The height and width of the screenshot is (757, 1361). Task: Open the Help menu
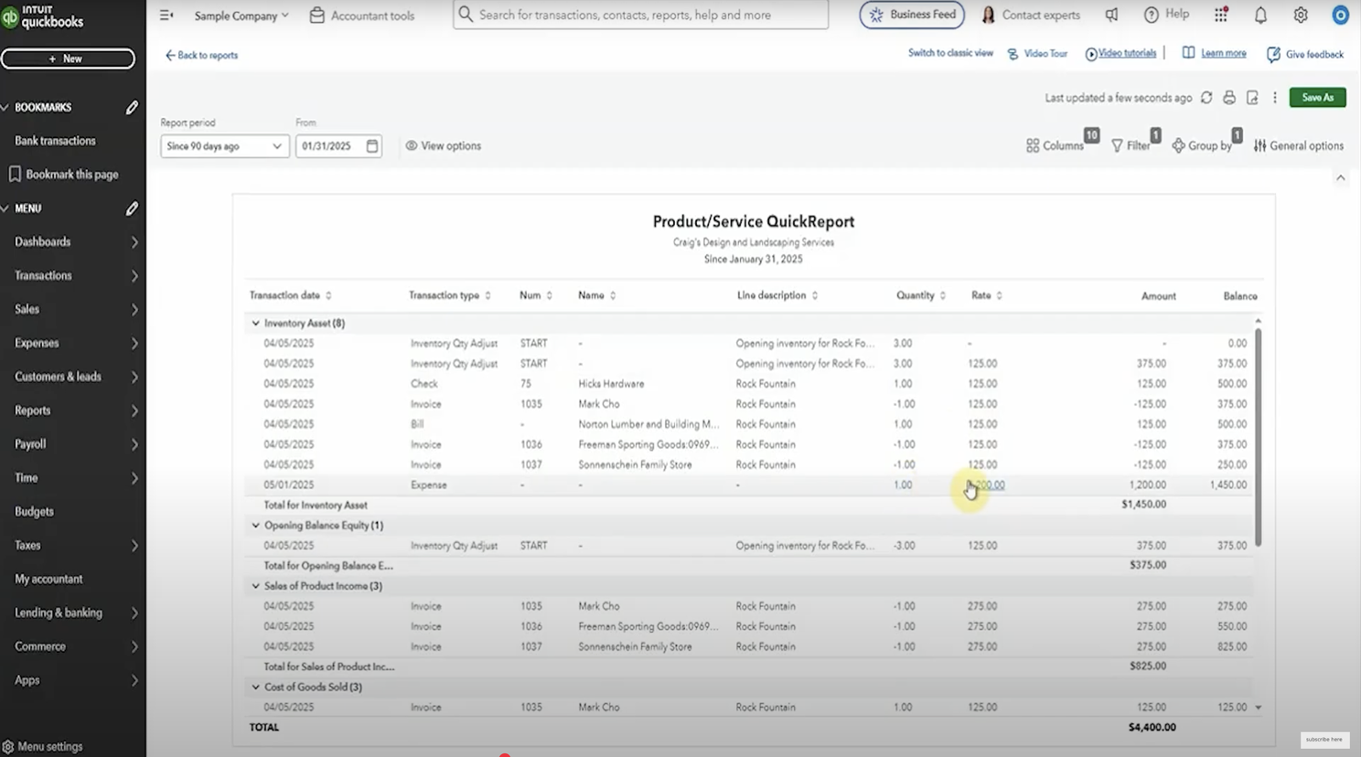point(1166,15)
